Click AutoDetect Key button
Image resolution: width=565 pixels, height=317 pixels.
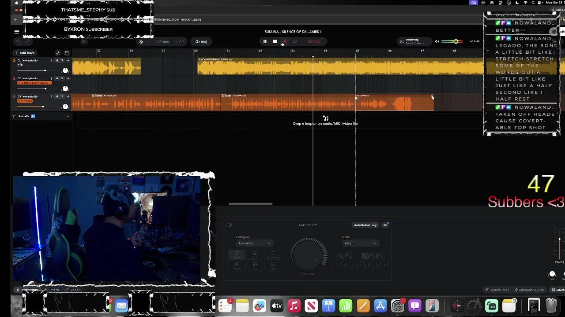pos(365,225)
